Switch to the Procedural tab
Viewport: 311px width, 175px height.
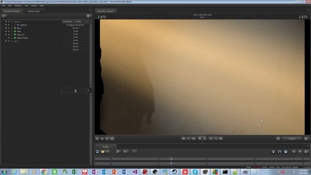click(68, 21)
